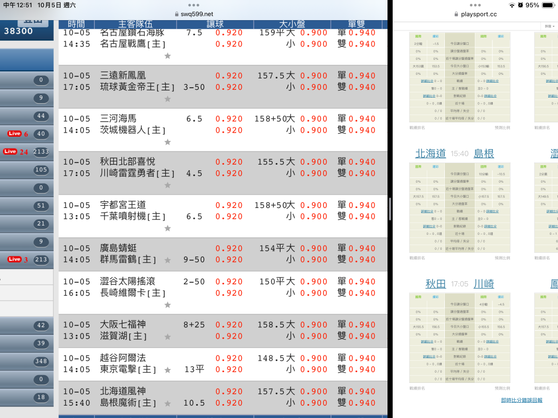This screenshot has height=418, width=558.
Task: Tap the alarm icon in status bar
Action: 521,5
